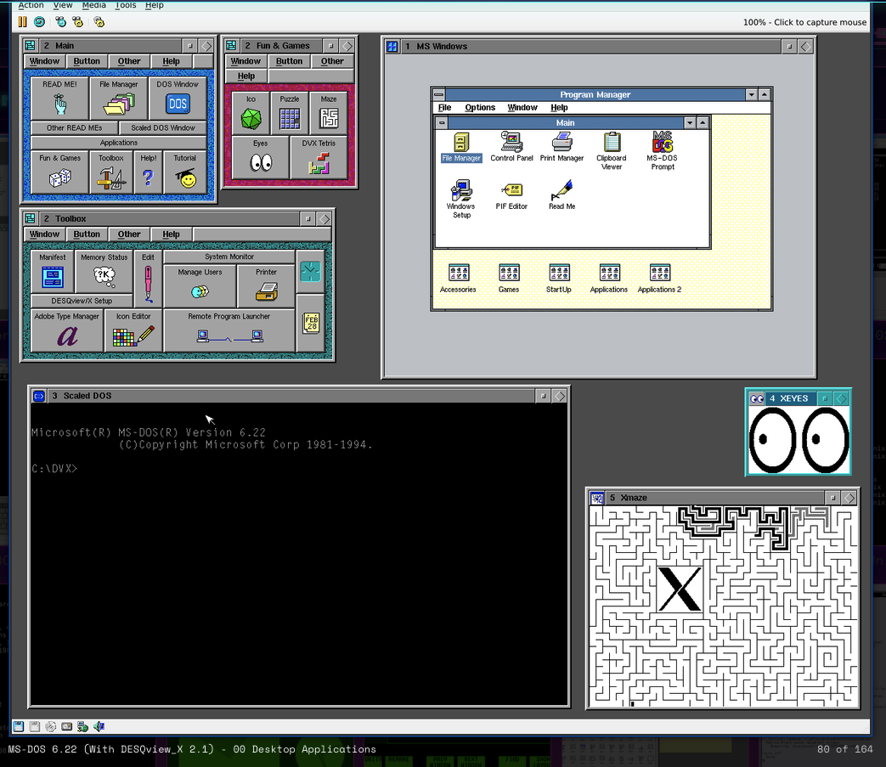This screenshot has height=767, width=886.
Task: Select the Applications 2 program group
Action: (x=659, y=279)
